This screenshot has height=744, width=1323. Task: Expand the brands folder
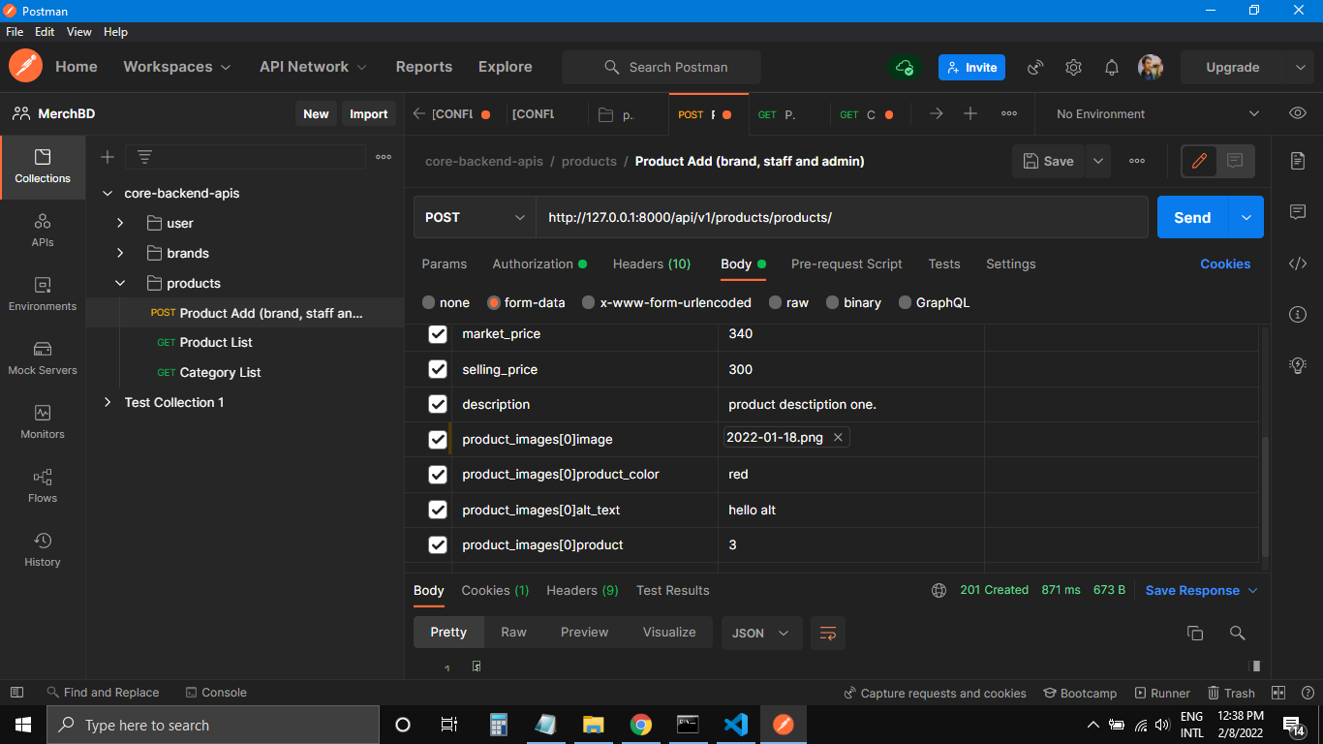point(120,253)
